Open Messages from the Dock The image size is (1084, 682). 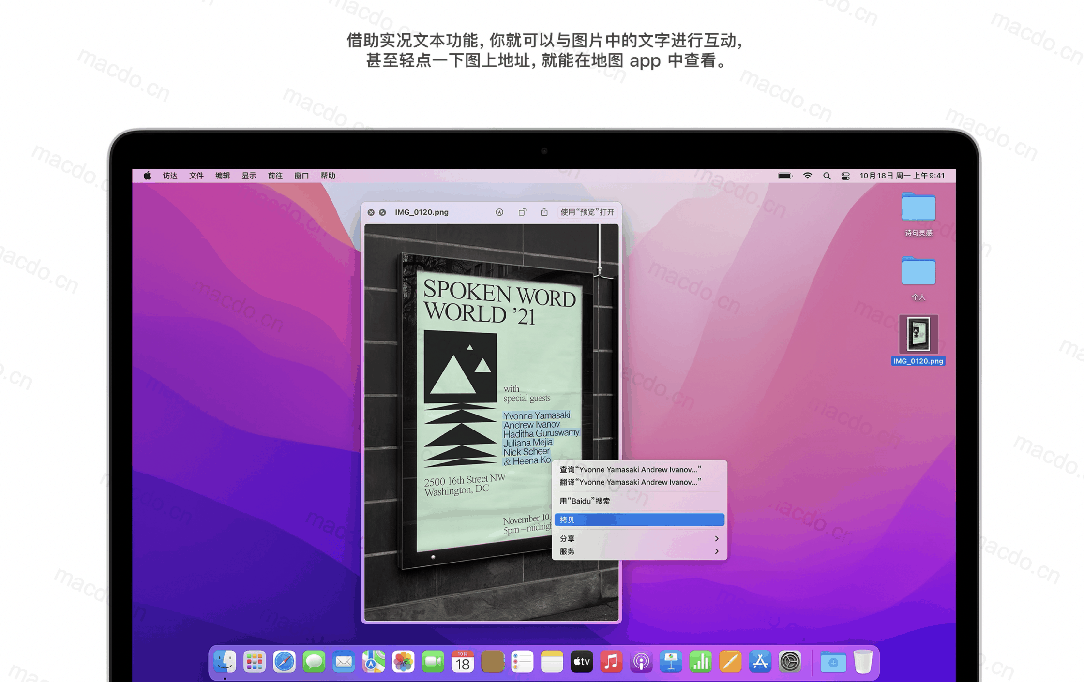pos(314,662)
